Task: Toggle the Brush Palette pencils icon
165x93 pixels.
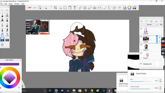Action: pyautogui.click(x=125, y=8)
